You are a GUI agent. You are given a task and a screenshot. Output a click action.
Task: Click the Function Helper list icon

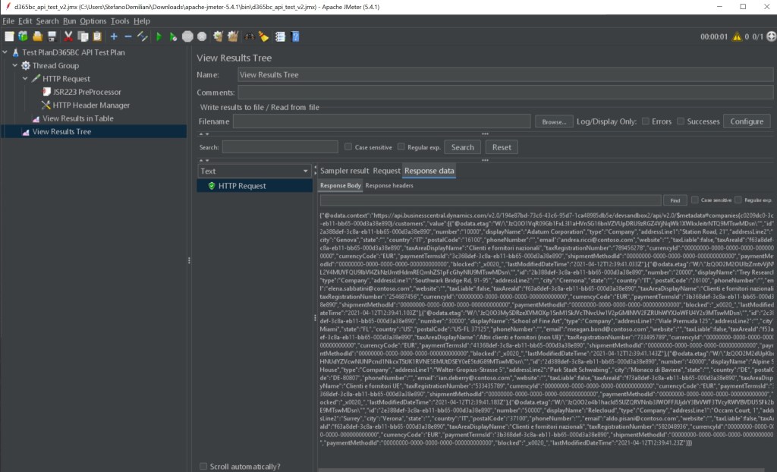tap(280, 36)
